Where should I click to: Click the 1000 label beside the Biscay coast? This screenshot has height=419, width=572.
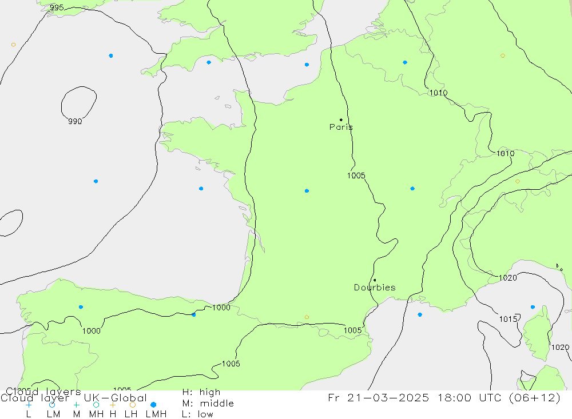[x=221, y=308]
